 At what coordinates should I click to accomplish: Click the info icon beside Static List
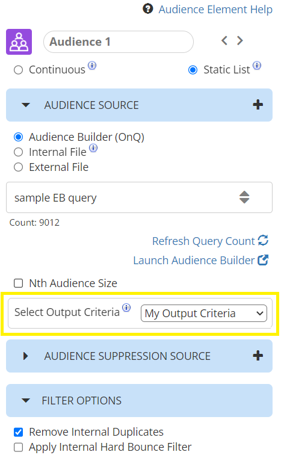pos(257,65)
